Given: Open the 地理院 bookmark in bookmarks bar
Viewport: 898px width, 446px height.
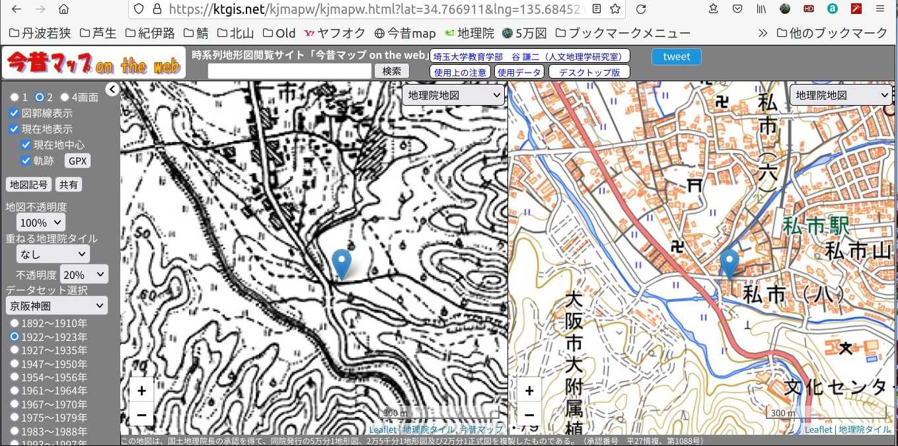Looking at the screenshot, I should [x=470, y=33].
